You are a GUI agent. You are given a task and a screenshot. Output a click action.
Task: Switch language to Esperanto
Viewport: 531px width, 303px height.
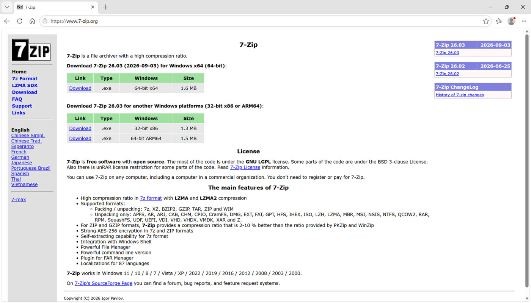(22, 147)
